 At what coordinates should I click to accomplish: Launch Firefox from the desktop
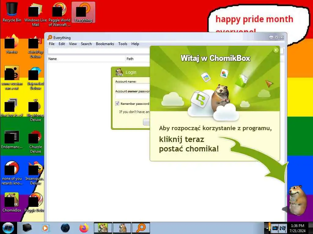12,44
